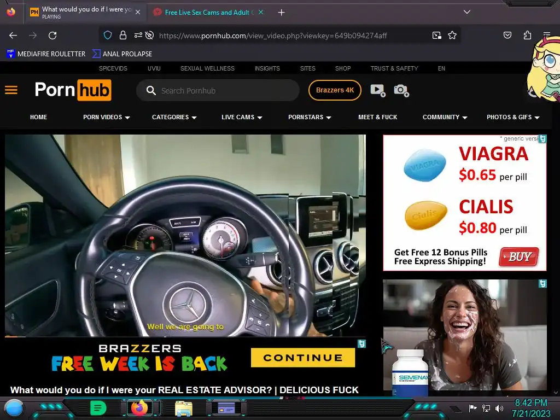Click the video player showing the steering wheel

pyautogui.click(x=185, y=236)
